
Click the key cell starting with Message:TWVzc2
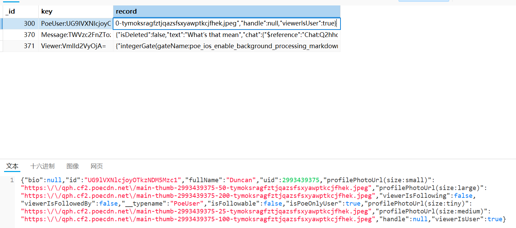[76, 35]
